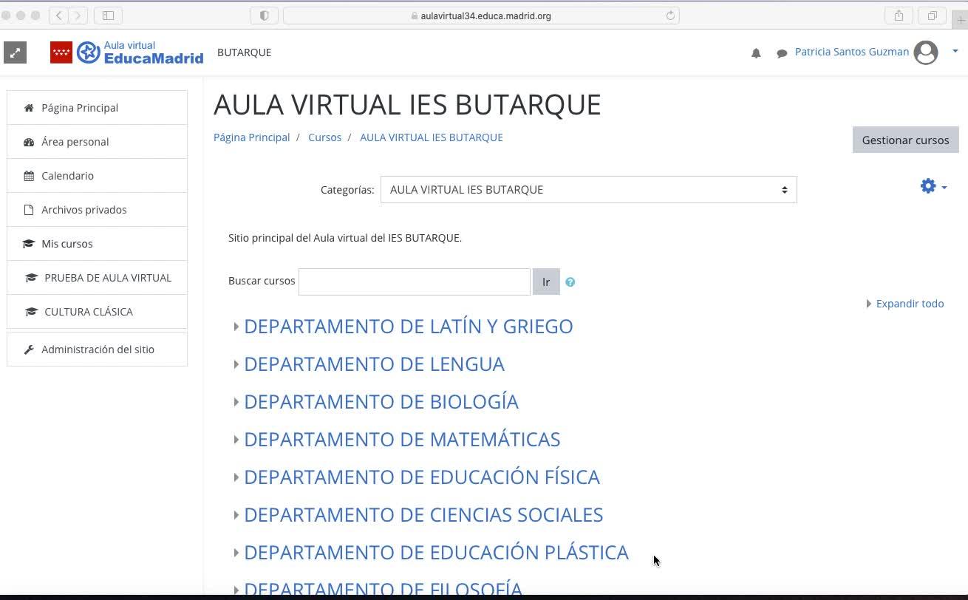968x600 pixels.
Task: Open a new Safari tab
Action: 960,19
